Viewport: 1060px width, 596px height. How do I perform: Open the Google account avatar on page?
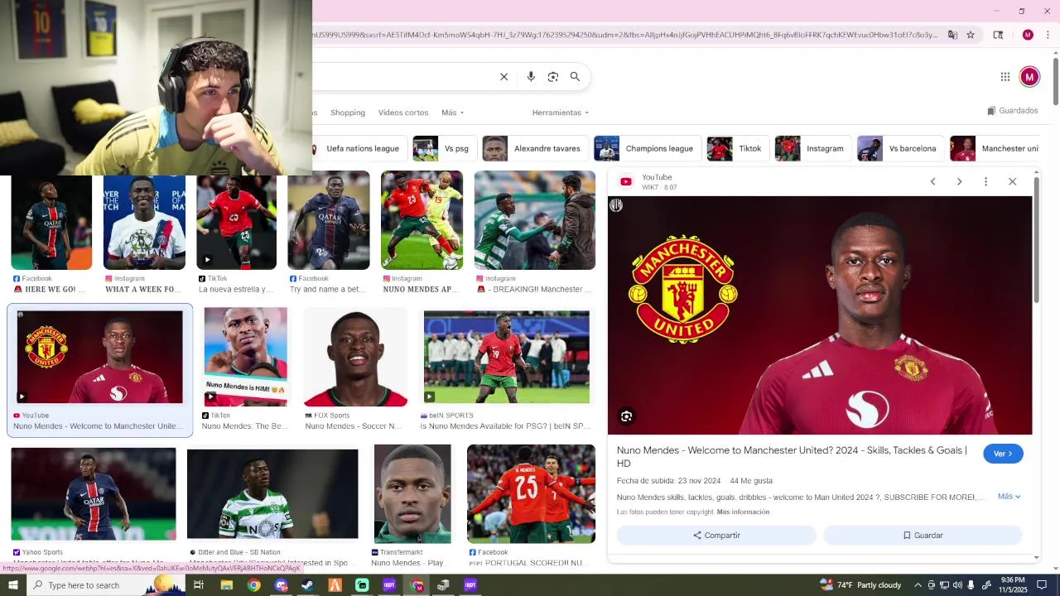coord(1029,77)
